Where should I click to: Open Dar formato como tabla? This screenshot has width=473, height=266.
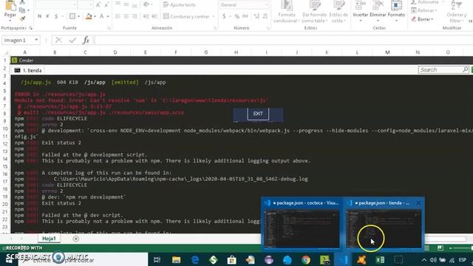coord(314,12)
